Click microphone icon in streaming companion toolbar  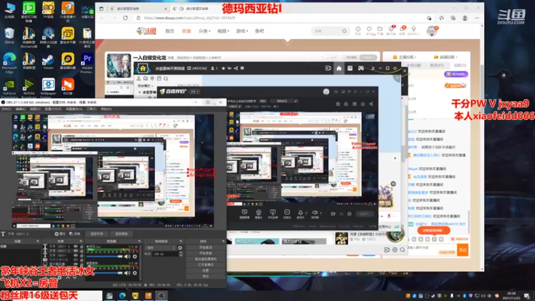[x=300, y=213]
